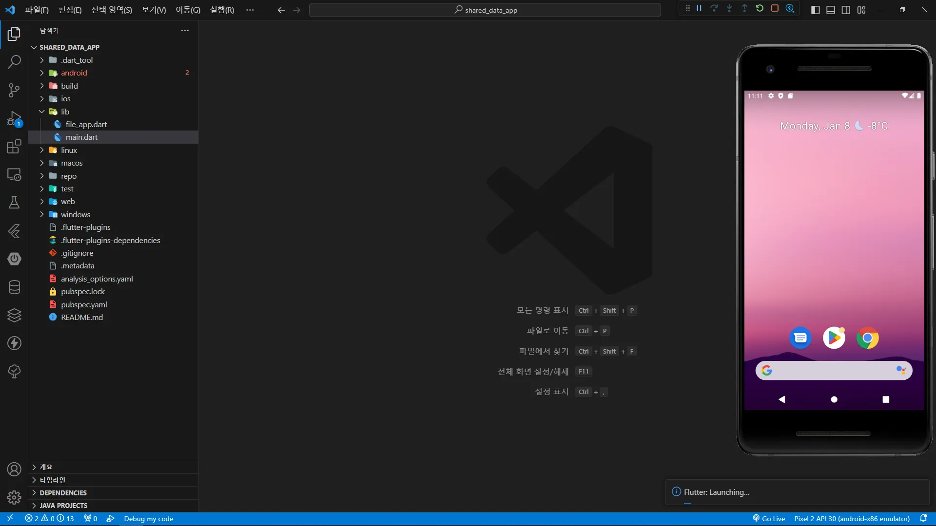Toggle the primary side bar layout

click(x=815, y=10)
